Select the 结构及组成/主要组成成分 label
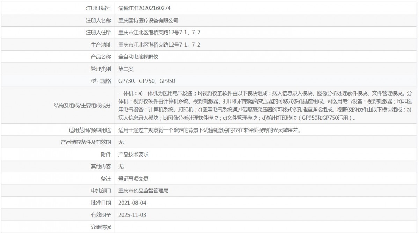419x233 pixels. [82, 106]
